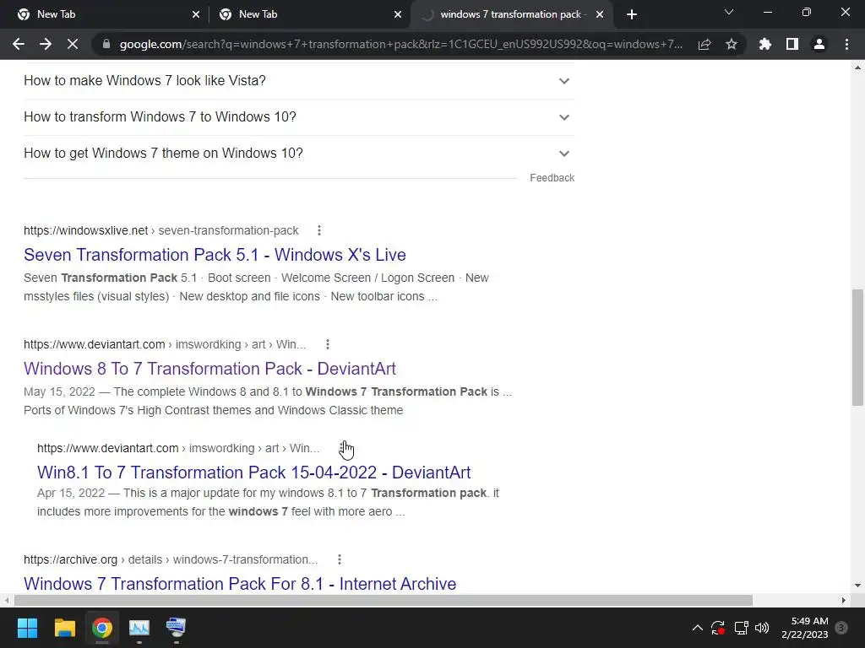The width and height of the screenshot is (865, 648).
Task: Open the Windows Start menu
Action: click(x=27, y=628)
